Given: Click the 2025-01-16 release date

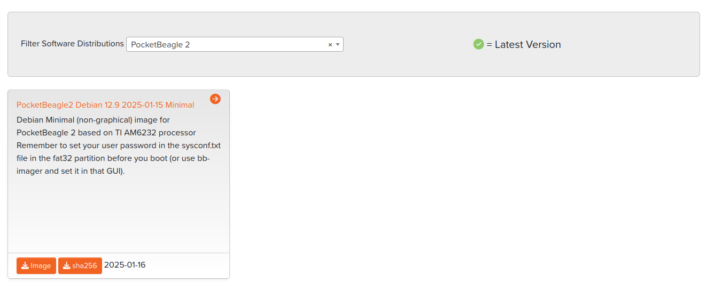Looking at the screenshot, I should pyautogui.click(x=125, y=265).
